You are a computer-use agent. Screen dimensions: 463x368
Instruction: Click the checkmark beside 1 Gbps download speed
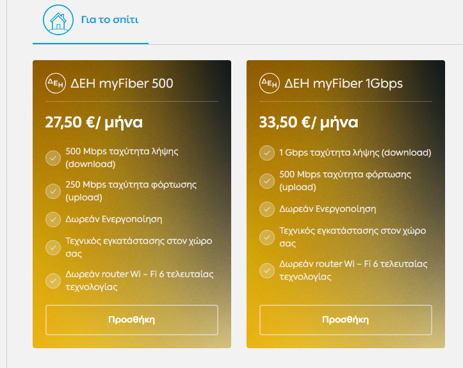click(x=266, y=153)
